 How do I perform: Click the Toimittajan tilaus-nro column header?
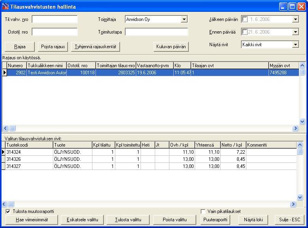(x=116, y=66)
